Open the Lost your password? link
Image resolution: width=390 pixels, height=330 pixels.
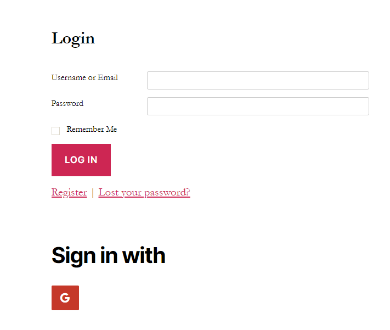coord(144,193)
